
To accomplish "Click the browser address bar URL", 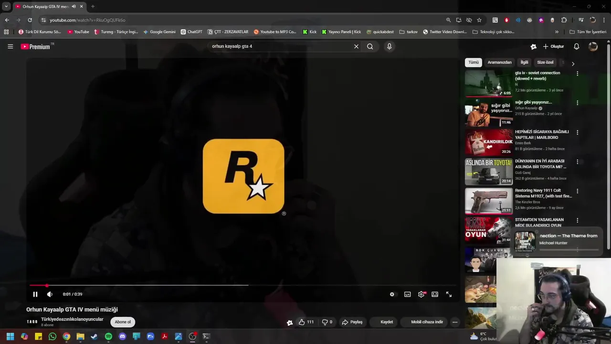I will [87, 20].
